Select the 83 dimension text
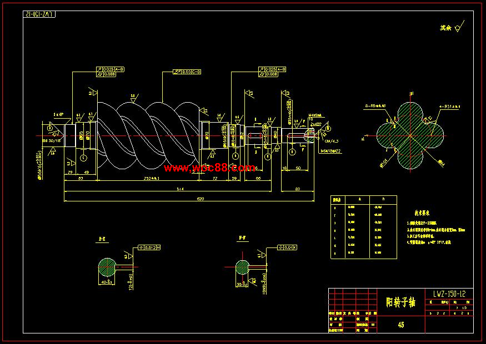 pyautogui.click(x=81, y=178)
